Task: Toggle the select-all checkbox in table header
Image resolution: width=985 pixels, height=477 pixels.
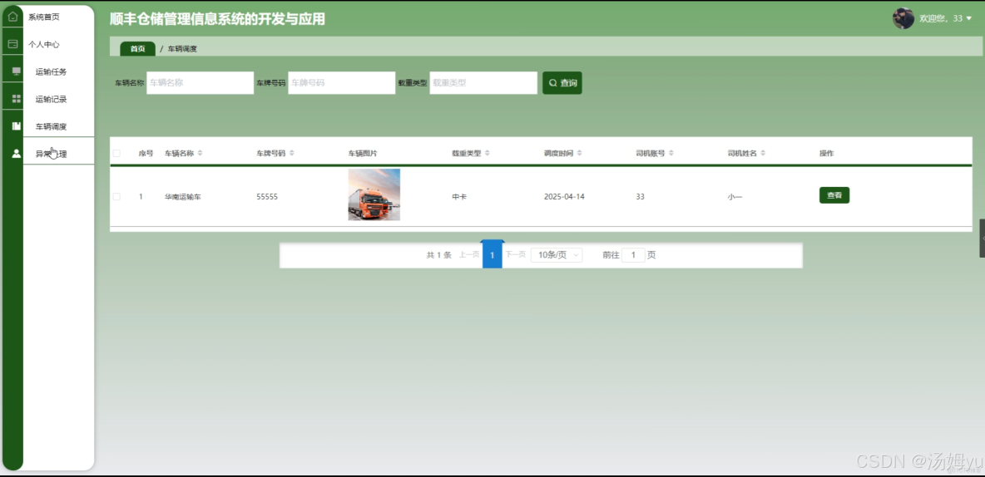Action: pos(116,153)
